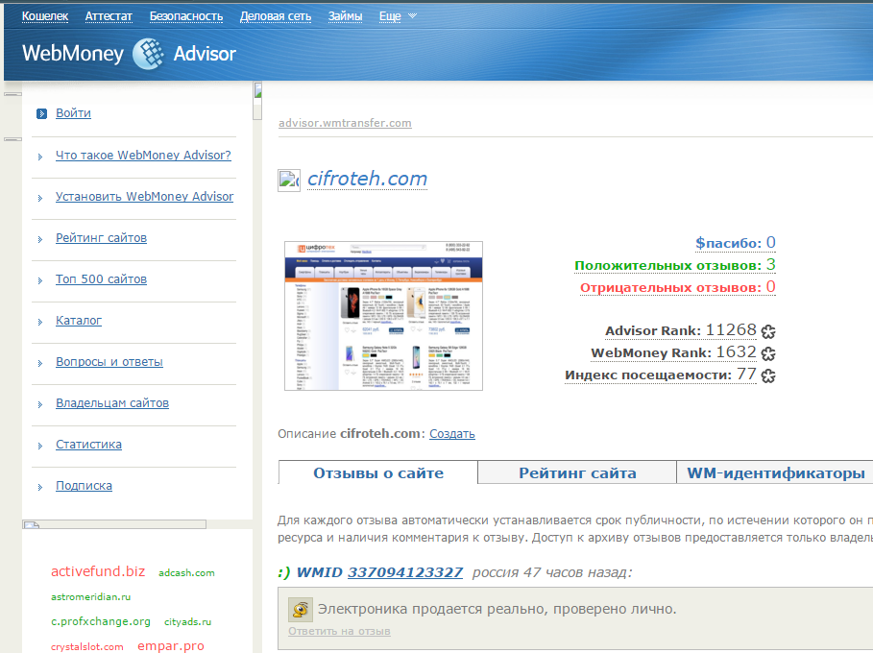Open the Еще dropdown menu
Screen dimensions: 873x653
coord(398,16)
